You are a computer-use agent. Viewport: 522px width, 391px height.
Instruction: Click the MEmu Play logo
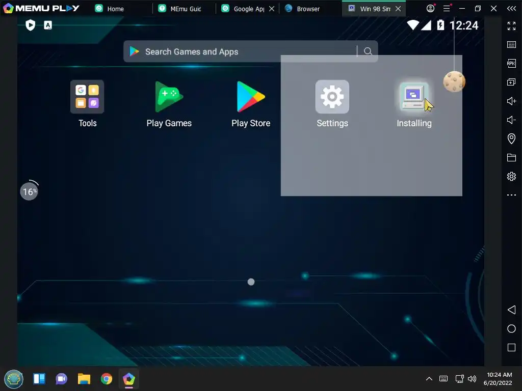[41, 8]
